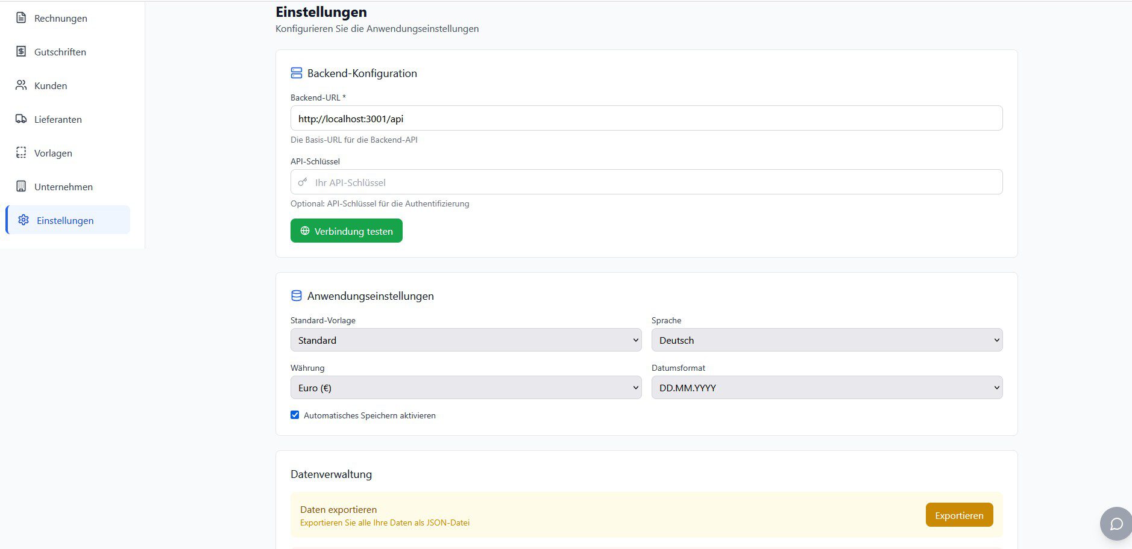Toggle Automatisches Speichern aktivieren checkbox

295,415
